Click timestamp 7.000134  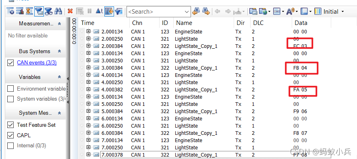point(112,140)
